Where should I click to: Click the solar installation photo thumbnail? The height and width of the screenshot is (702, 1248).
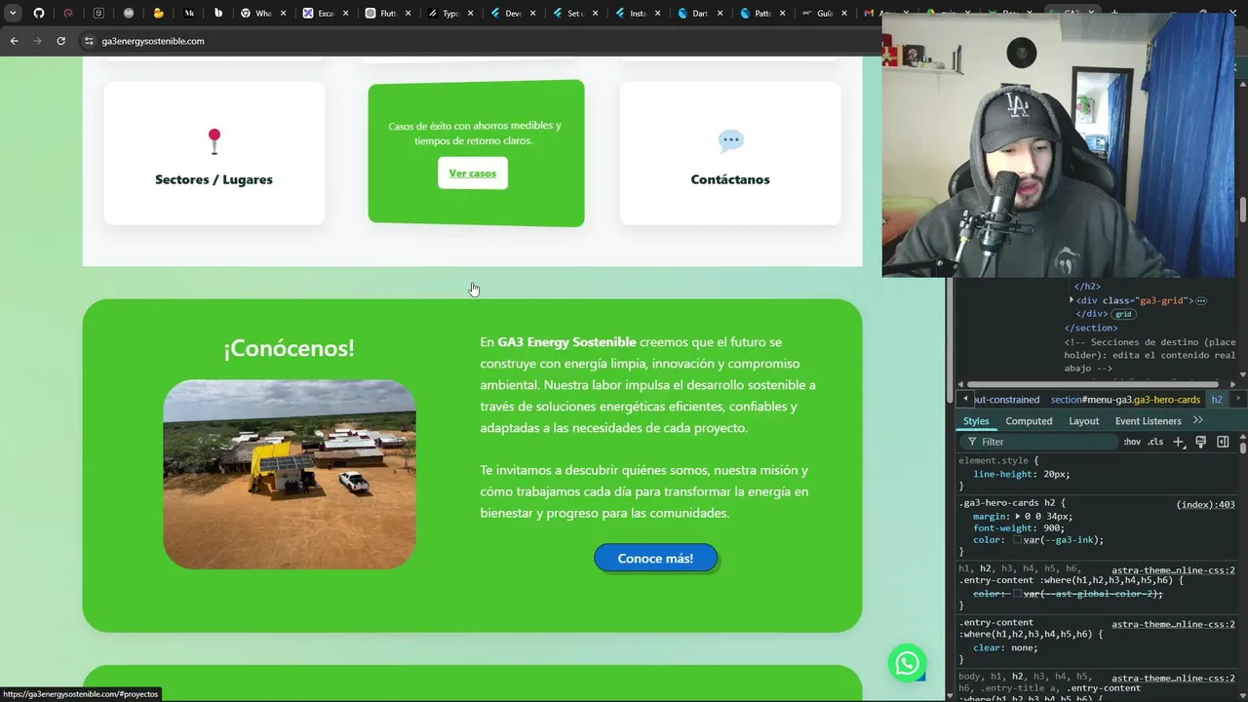(x=290, y=474)
